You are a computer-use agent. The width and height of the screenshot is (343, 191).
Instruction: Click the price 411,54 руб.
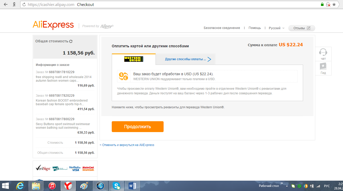coord(86,109)
